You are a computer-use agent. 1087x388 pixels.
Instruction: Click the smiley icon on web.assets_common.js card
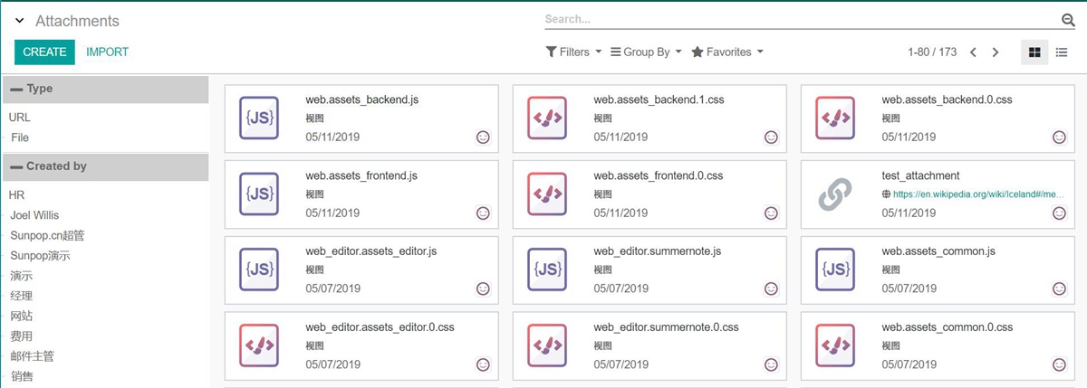[x=1059, y=289]
